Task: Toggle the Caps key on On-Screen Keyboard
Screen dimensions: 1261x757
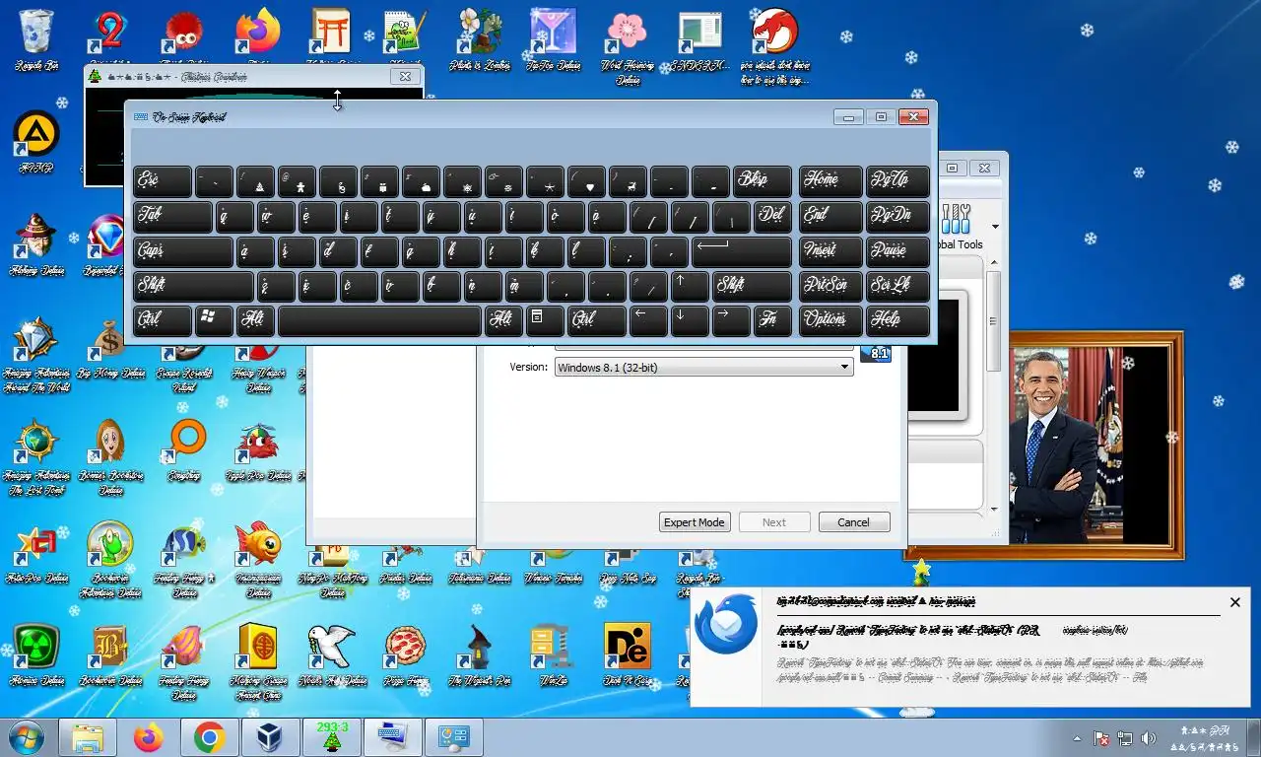Action: point(183,250)
